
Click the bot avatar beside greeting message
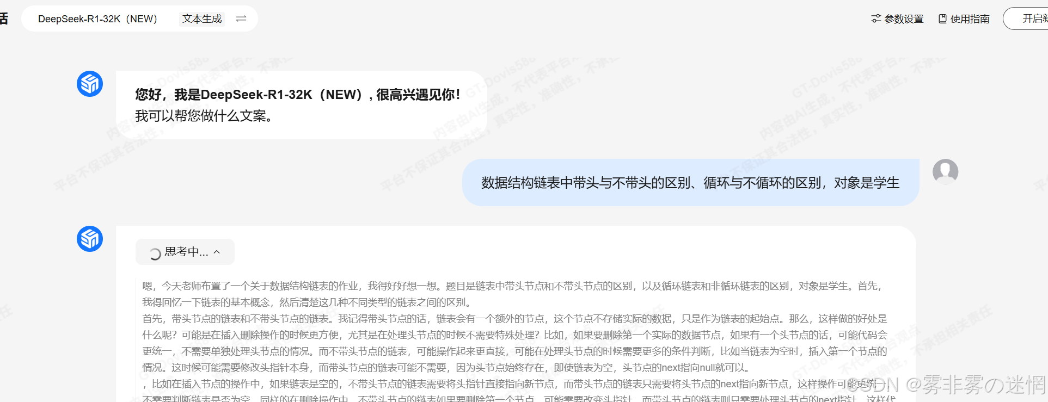pyautogui.click(x=90, y=84)
